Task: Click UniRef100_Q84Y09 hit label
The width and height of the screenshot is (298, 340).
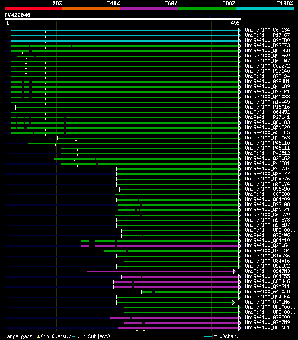Action: coord(267,200)
